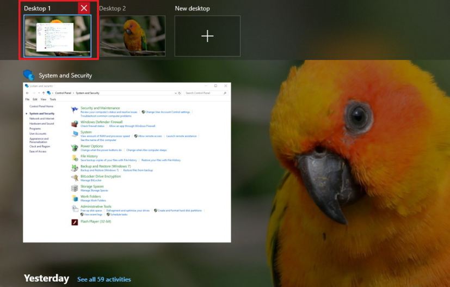450x287 pixels.
Task: Click Restore your files with File History
Action: click(x=161, y=160)
